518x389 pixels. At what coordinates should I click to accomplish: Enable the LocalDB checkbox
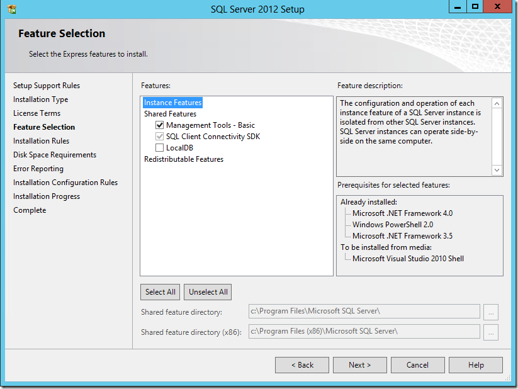[x=160, y=148]
